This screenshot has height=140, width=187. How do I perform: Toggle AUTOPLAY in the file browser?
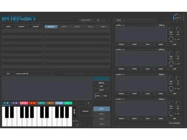tap(22, 26)
